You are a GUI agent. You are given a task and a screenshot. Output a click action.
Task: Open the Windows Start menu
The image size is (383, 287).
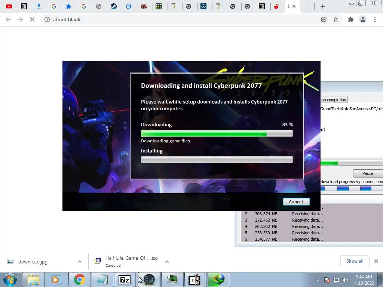[10, 280]
